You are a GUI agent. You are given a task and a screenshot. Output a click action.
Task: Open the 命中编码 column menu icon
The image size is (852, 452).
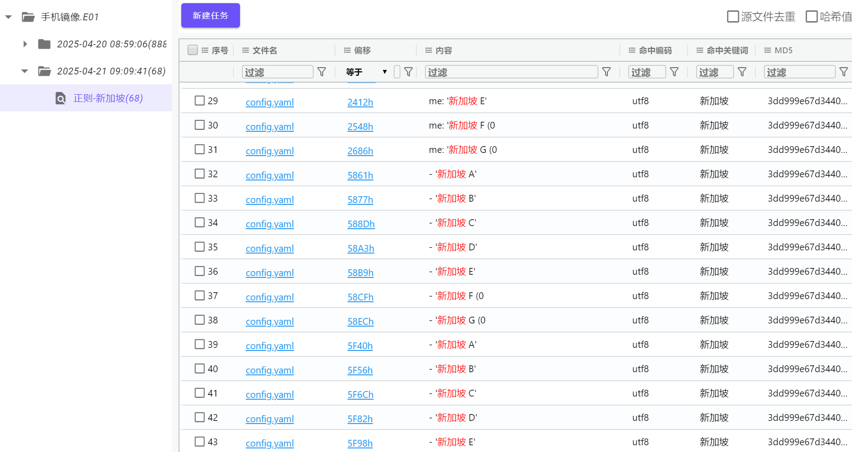pyautogui.click(x=632, y=51)
